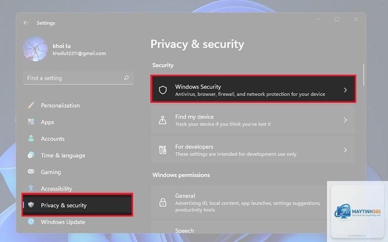Click the Personalization brush icon
This screenshot has height=242, width=388.
[31, 105]
